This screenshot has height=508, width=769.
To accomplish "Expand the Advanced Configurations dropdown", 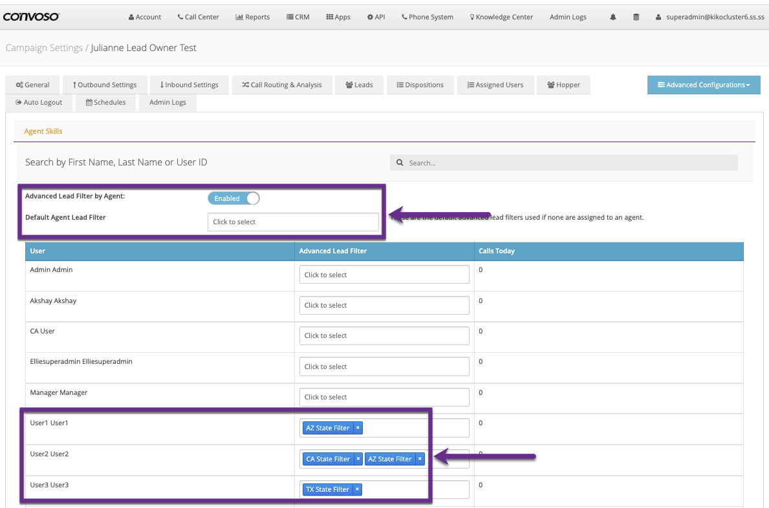I will point(704,85).
